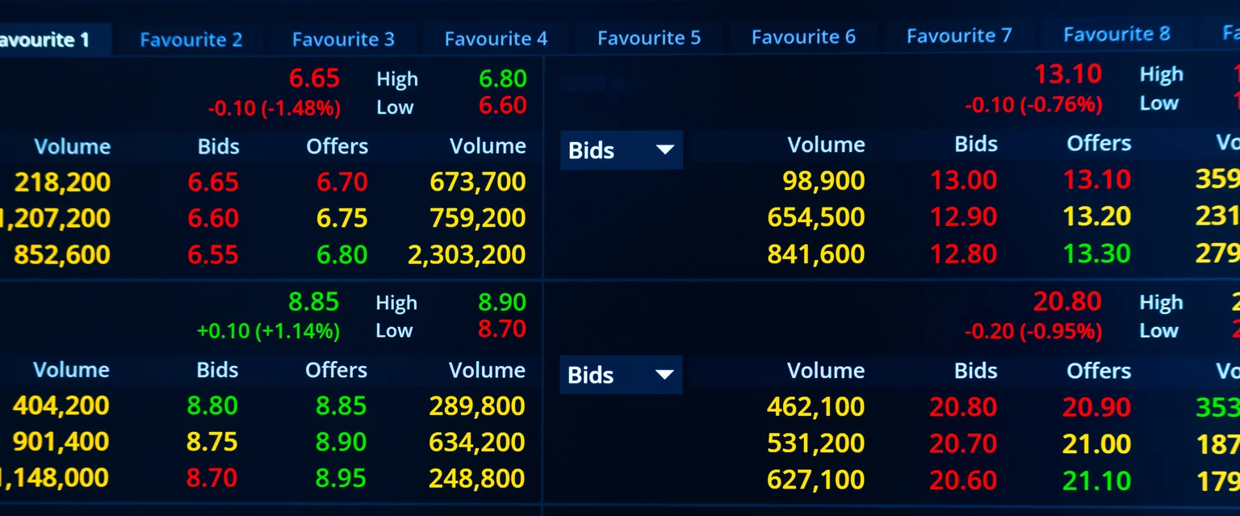This screenshot has height=516, width=1240.
Task: Click the High value 6.80
Action: [502, 78]
